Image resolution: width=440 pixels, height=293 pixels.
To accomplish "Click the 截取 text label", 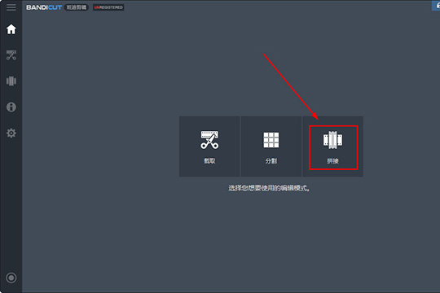I will point(209,161).
